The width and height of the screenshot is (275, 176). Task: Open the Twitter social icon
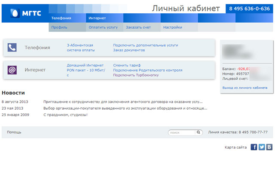[x=262, y=147]
